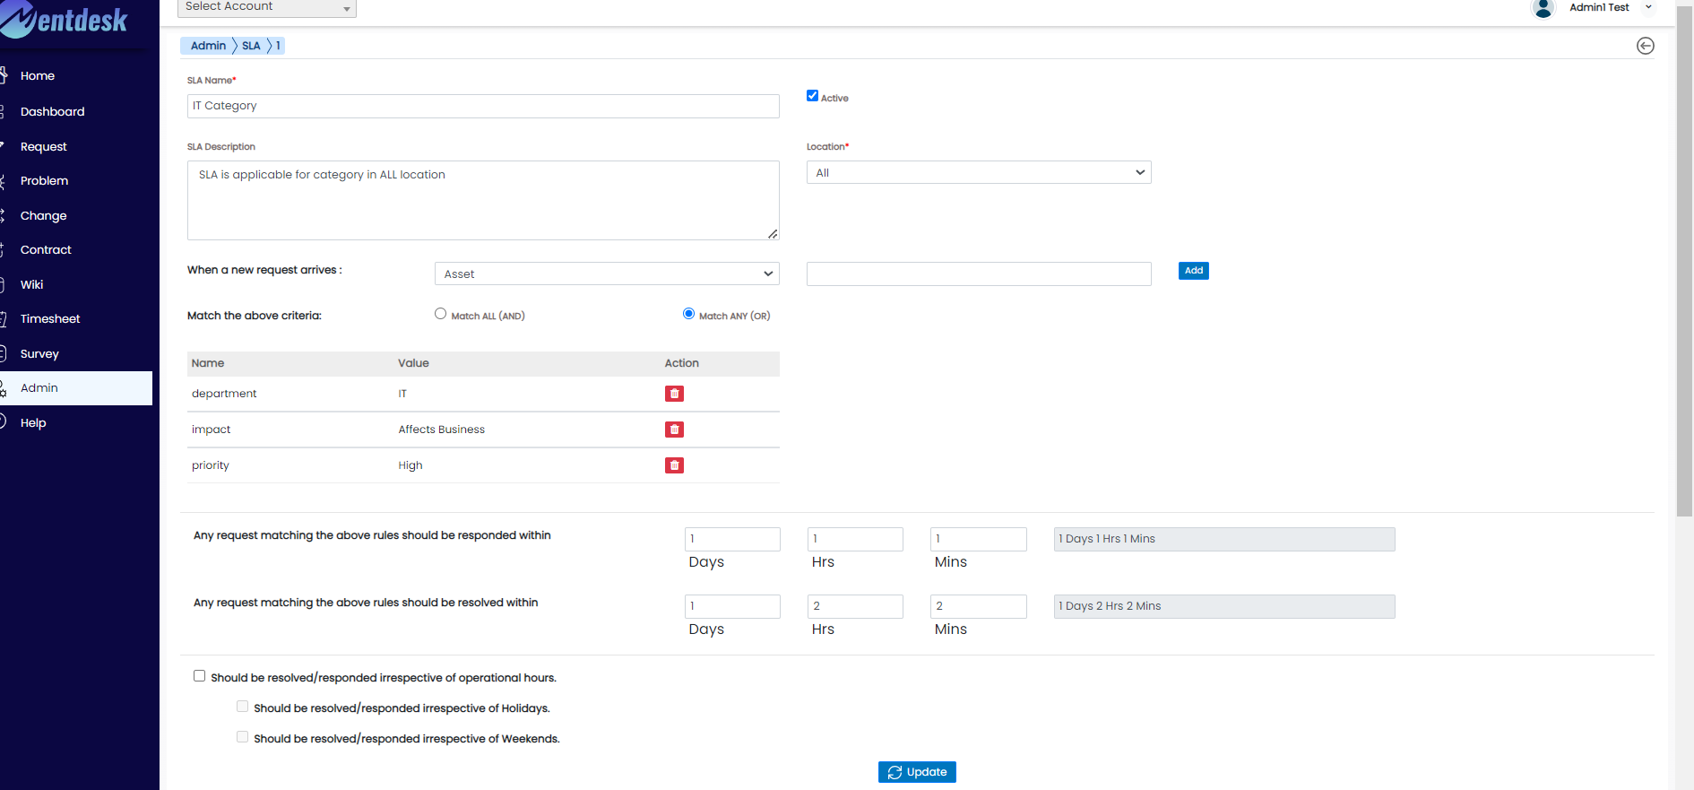This screenshot has width=1694, height=790.
Task: Click the breadcrumb item '1'
Action: (278, 46)
